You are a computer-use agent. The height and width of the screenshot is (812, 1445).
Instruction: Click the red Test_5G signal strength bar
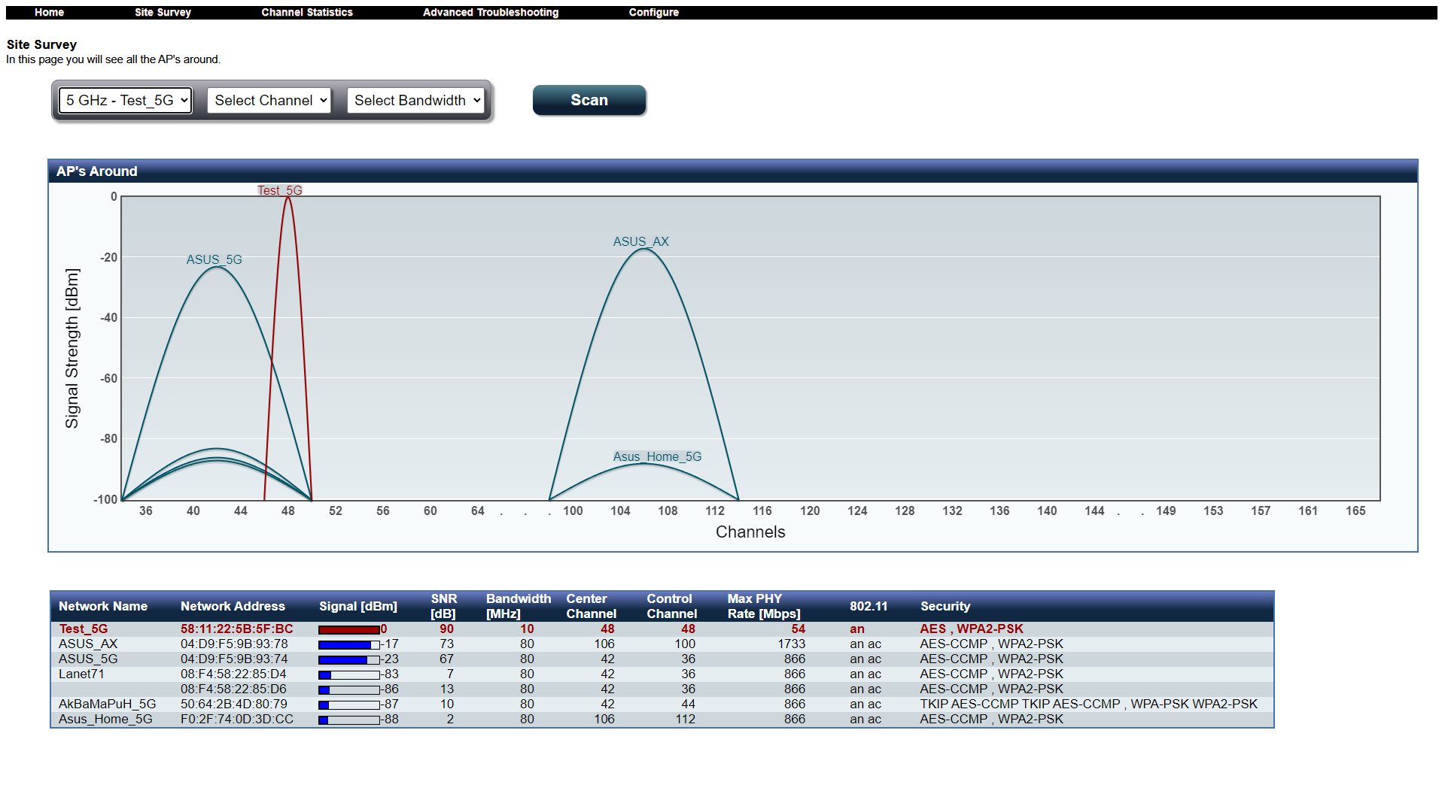(x=348, y=630)
